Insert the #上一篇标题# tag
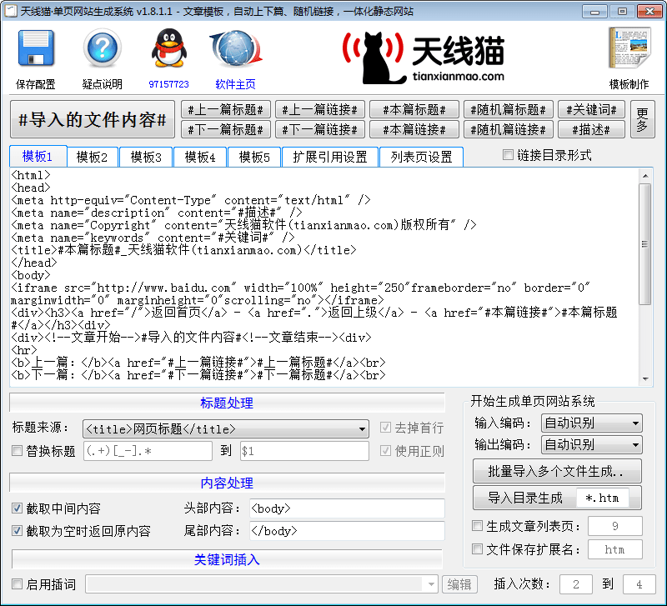667x606 pixels. tap(225, 110)
